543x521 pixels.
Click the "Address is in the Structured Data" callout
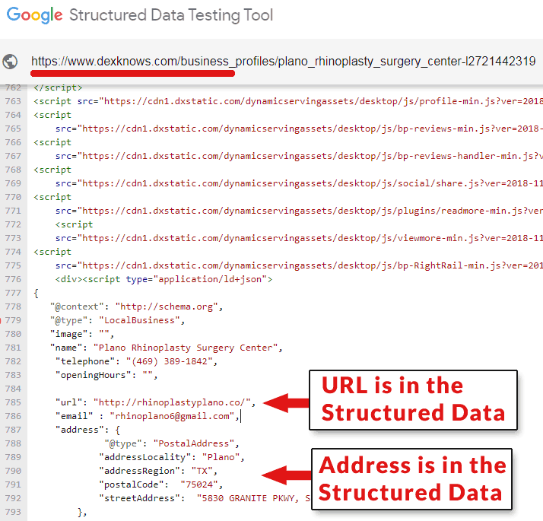pyautogui.click(x=412, y=478)
